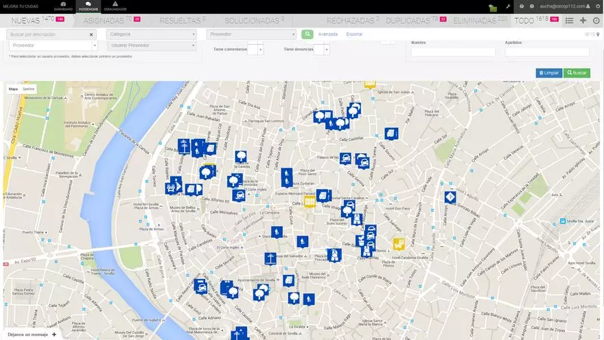Viewport: 604px width, 340px height.
Task: Click the wrench settings icon
Action: click(508, 6)
